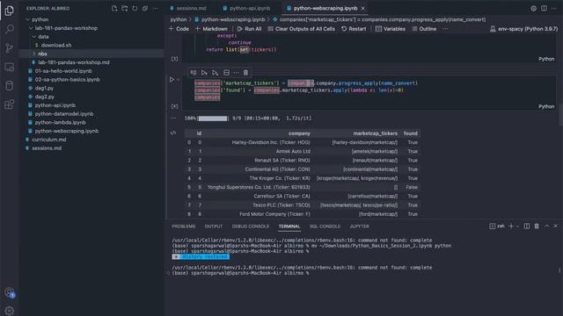
Task: Open the Extensions view
Action: [x=10, y=104]
